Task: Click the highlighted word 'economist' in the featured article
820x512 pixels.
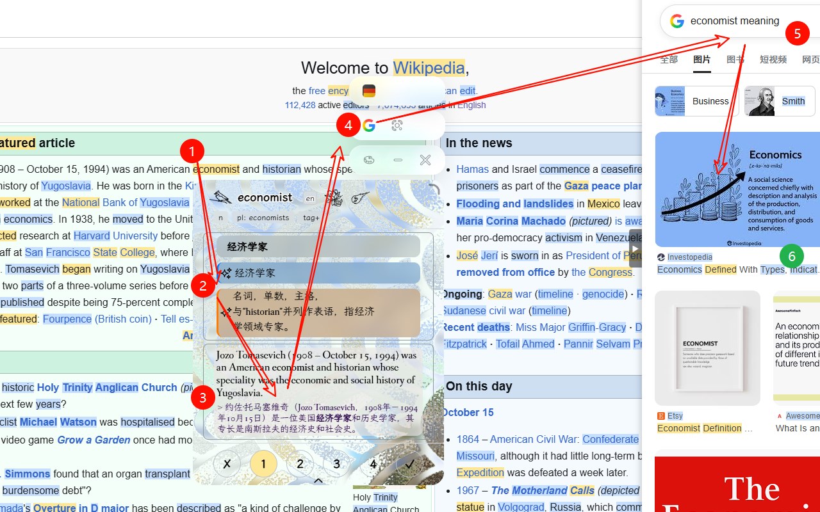Action: pos(216,169)
